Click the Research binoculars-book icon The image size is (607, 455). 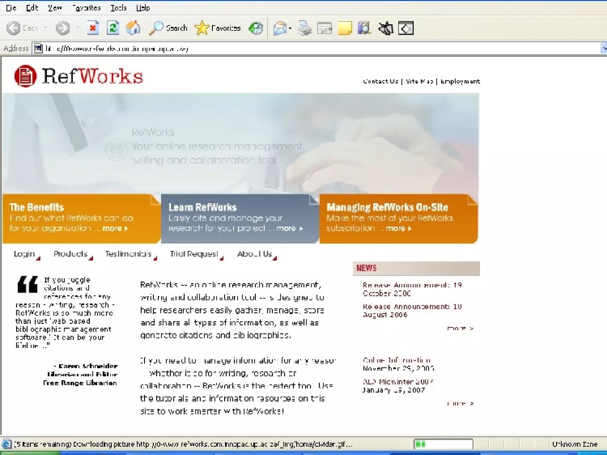[364, 28]
